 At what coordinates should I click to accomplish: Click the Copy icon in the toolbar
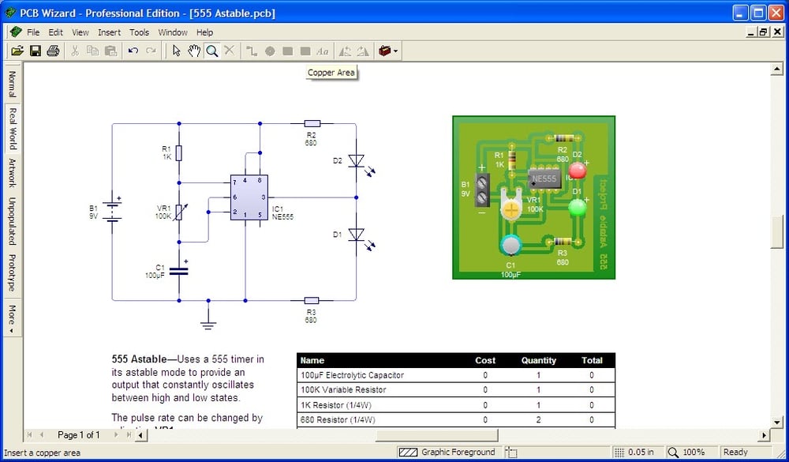tap(92, 51)
